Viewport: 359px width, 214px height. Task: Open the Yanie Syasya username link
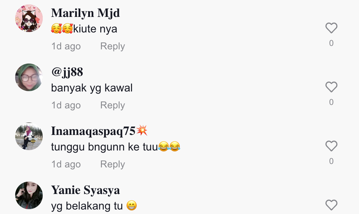click(x=85, y=190)
